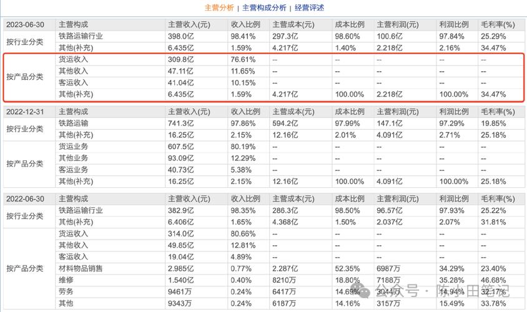
Task: Select 铁路运输行业 cell in 2023-06-30 table
Action: 81,36
